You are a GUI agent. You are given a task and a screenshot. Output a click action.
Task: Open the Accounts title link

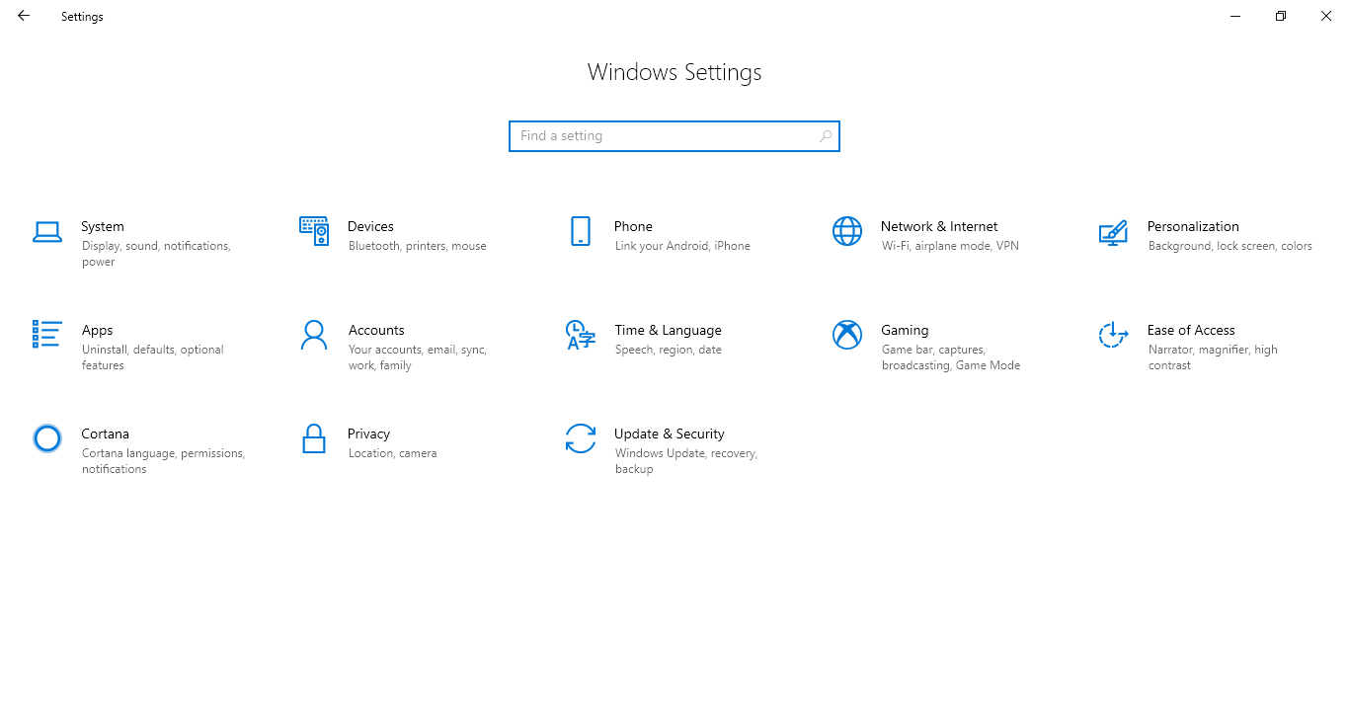pos(376,330)
